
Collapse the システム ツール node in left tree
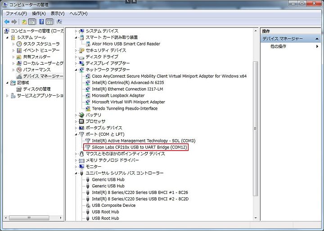[7, 38]
